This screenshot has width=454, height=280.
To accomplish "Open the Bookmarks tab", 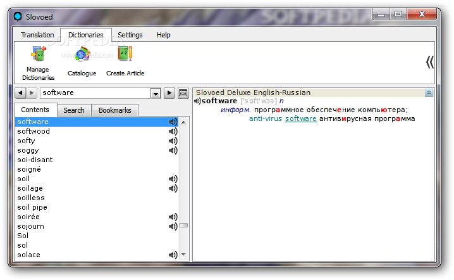I will point(114,110).
